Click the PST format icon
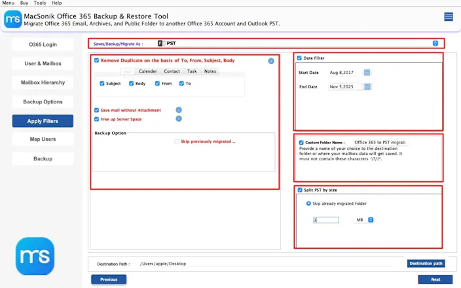Image resolution: width=461 pixels, height=288 pixels. click(161, 43)
